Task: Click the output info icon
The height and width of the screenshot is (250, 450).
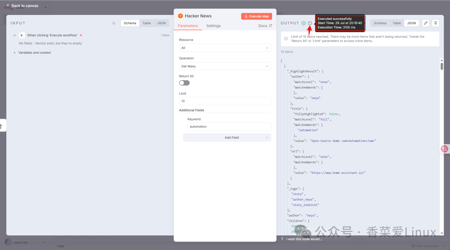Action: coord(310,23)
